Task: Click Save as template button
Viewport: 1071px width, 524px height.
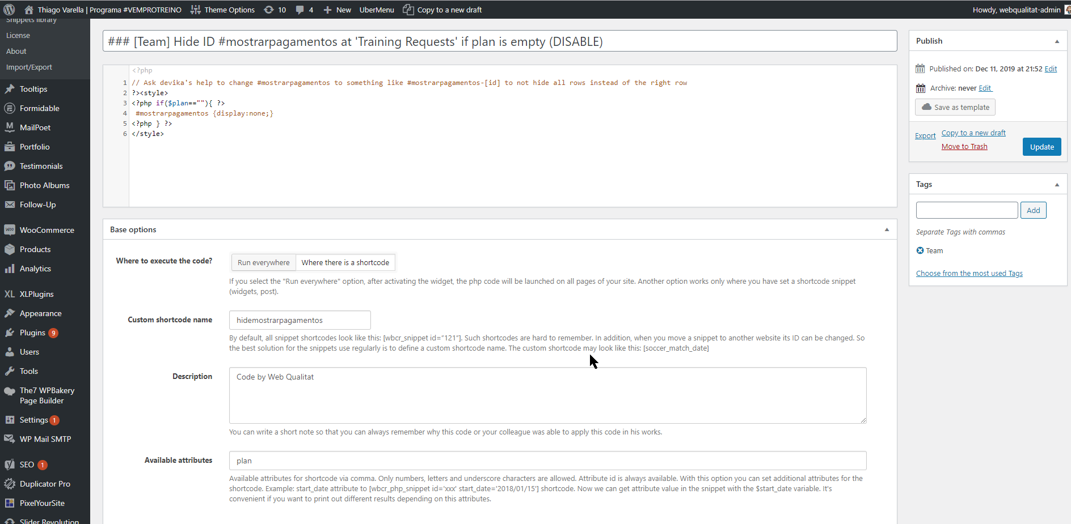Action: (955, 107)
